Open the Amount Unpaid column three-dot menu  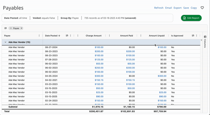point(141,35)
